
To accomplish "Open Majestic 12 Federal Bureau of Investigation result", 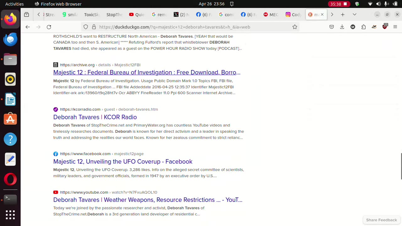I will [x=147, y=73].
